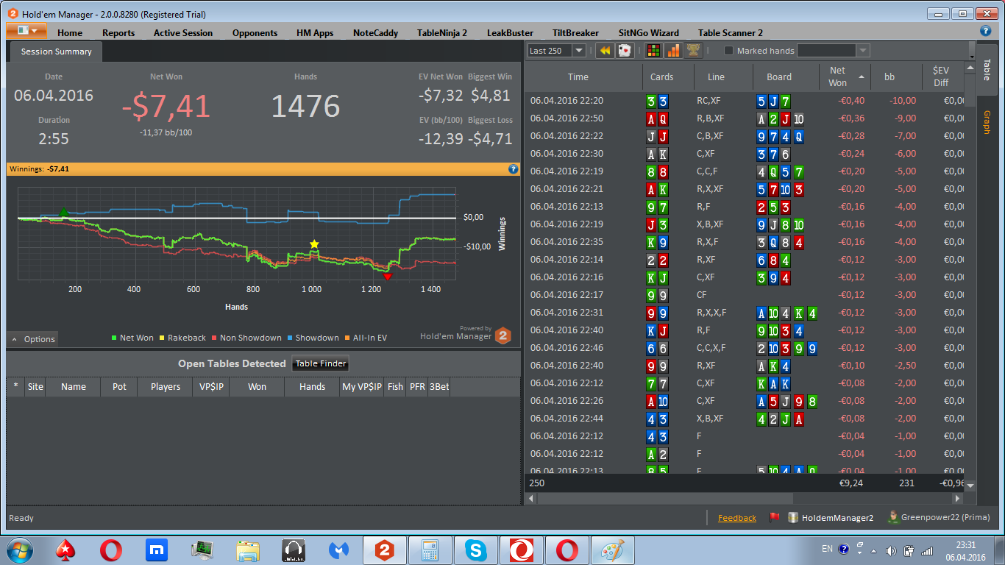Open the application menu button at top left
Screen dimensions: 1005x565
coord(26,31)
